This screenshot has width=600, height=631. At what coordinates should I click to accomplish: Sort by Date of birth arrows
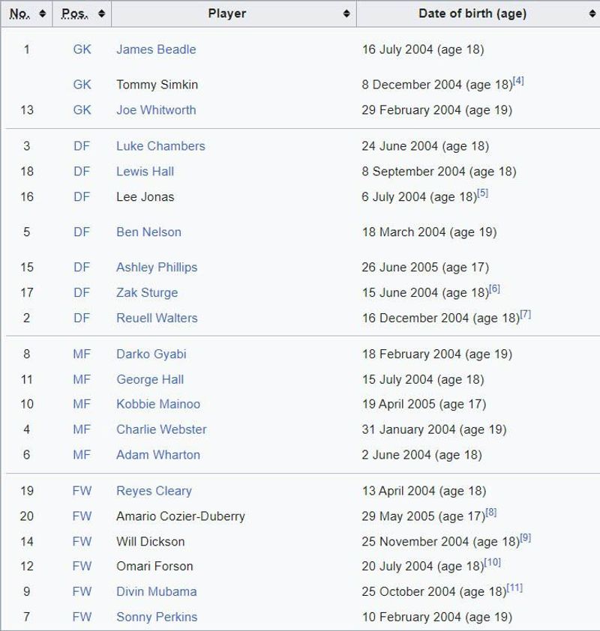pos(592,13)
